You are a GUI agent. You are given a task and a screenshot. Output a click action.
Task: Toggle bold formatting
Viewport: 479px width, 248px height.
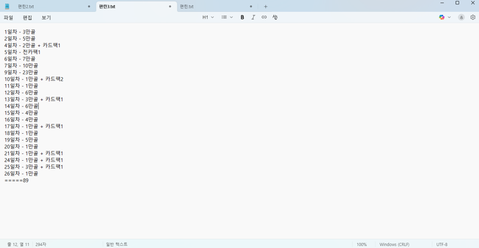tap(242, 17)
